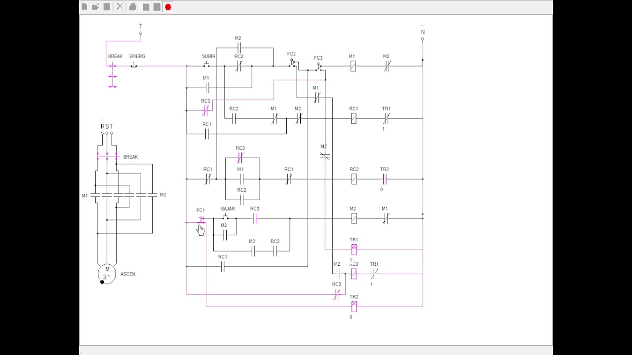The height and width of the screenshot is (355, 632).
Task: Push the SUBIR pushbutton in the control circuit
Action: [207, 65]
